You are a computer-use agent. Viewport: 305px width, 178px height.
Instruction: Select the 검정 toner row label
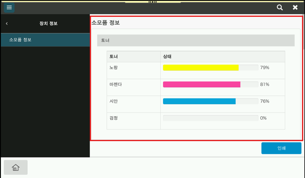click(x=114, y=118)
